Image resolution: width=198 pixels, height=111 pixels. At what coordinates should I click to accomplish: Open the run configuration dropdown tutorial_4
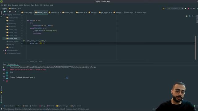(175, 9)
